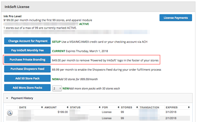The width and height of the screenshot is (198, 122).
Task: Click the magnifier icon in payment row
Action: click(x=10, y=113)
